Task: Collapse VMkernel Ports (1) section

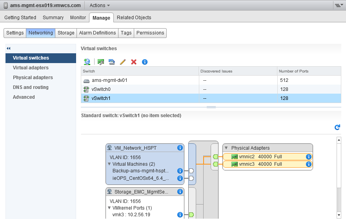Action: point(109,208)
